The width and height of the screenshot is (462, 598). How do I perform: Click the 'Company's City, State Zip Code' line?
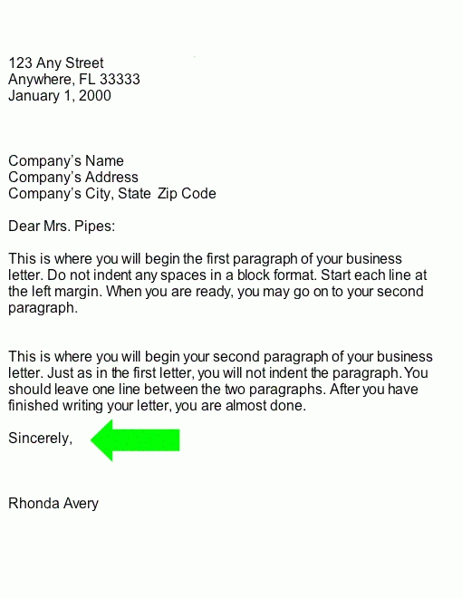coord(112,194)
